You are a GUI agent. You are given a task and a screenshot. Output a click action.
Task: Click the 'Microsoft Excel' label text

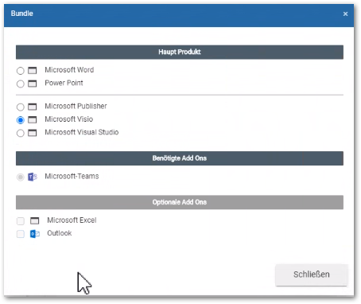[72, 220]
